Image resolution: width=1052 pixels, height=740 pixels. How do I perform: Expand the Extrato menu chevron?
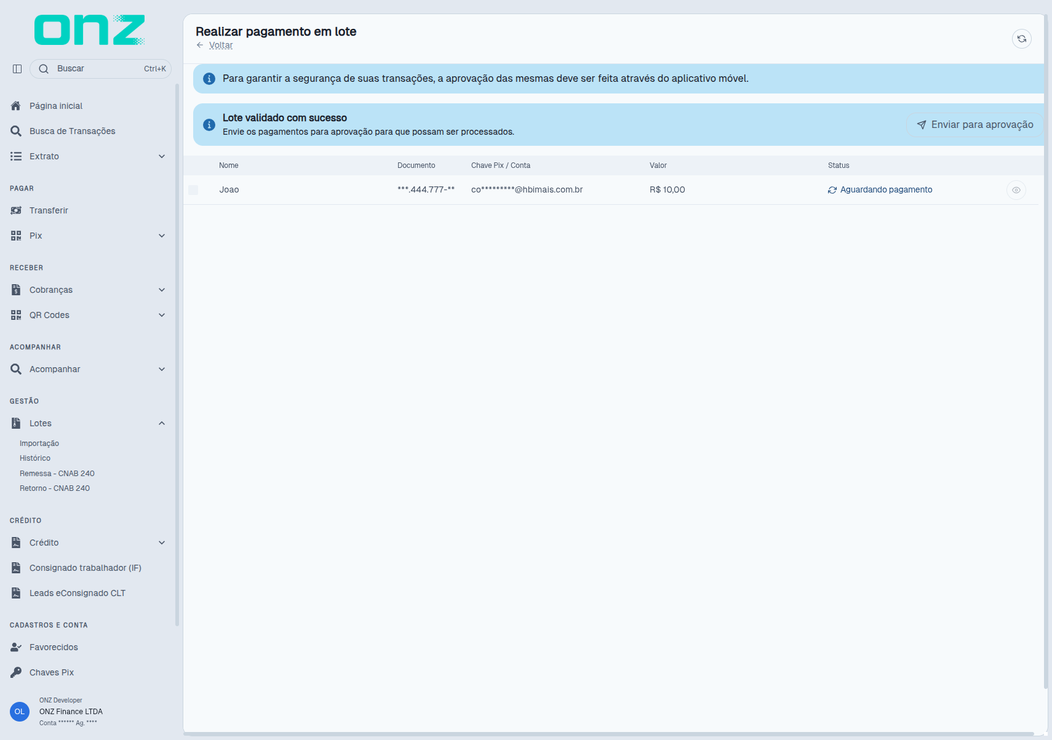pyautogui.click(x=162, y=156)
